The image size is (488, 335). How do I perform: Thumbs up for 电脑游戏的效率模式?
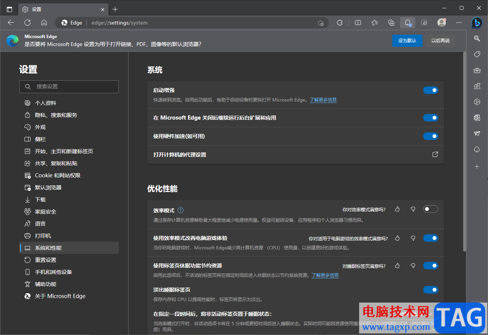point(397,238)
